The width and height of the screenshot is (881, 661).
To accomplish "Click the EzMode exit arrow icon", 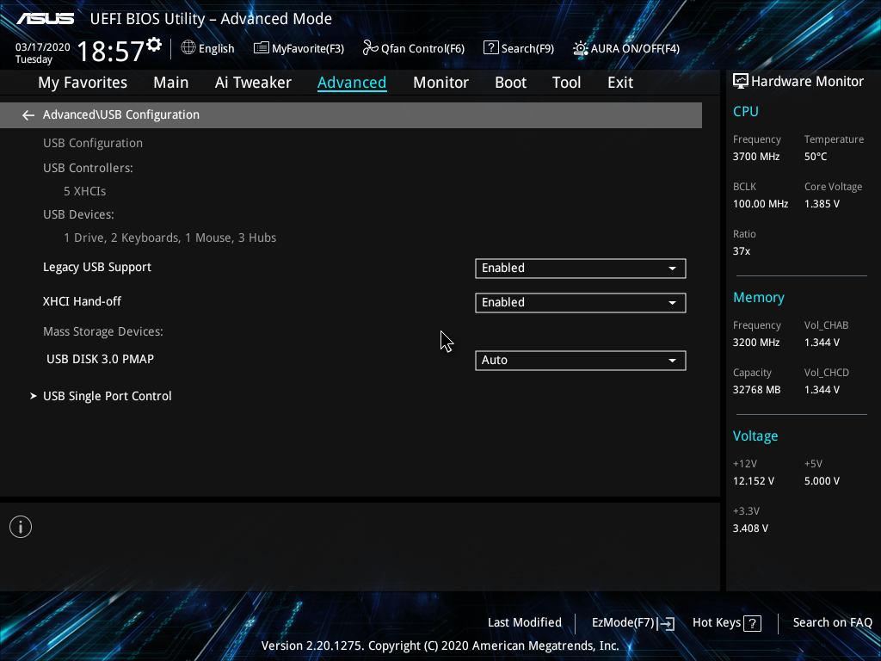I will point(666,623).
